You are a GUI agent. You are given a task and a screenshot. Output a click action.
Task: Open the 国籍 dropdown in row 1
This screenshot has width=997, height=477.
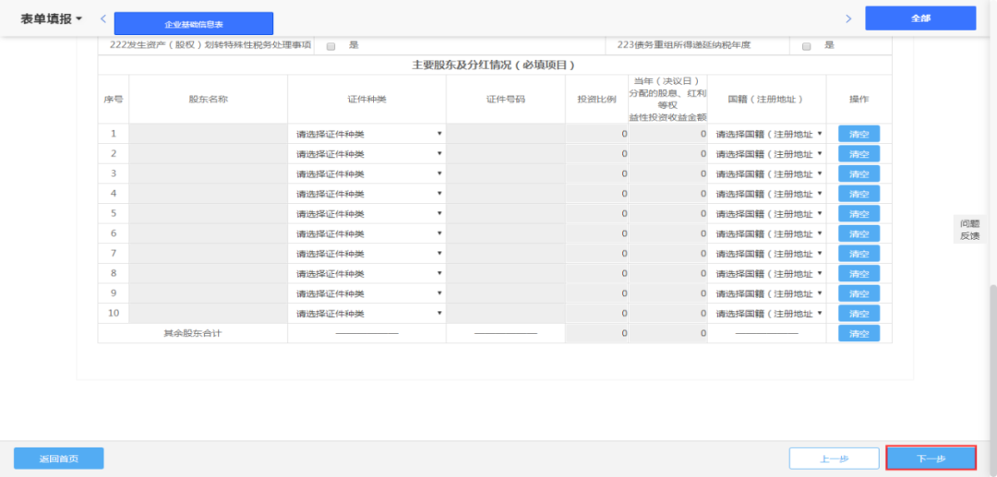(767, 134)
